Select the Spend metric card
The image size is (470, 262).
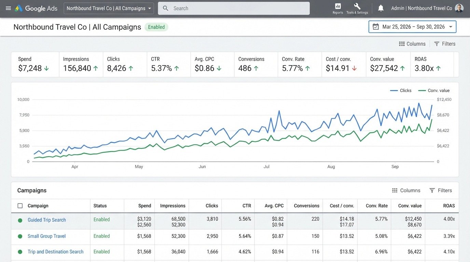(35, 64)
